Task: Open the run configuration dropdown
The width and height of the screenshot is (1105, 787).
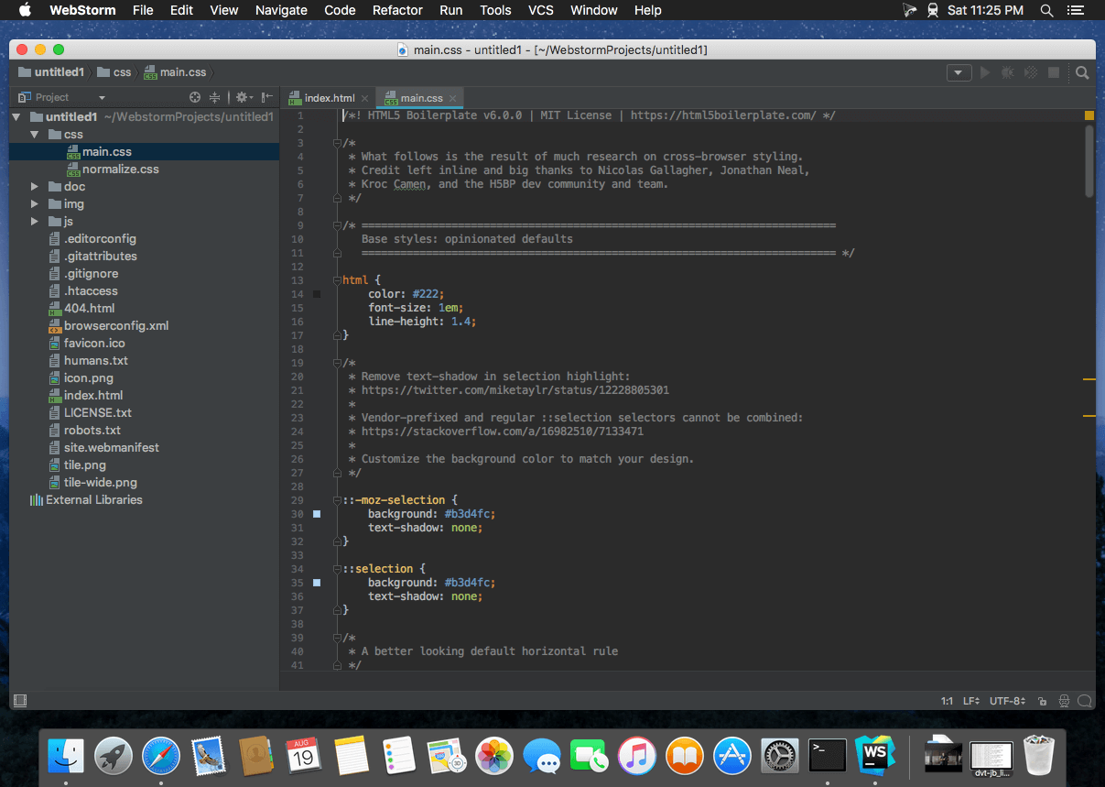Action: (x=959, y=72)
